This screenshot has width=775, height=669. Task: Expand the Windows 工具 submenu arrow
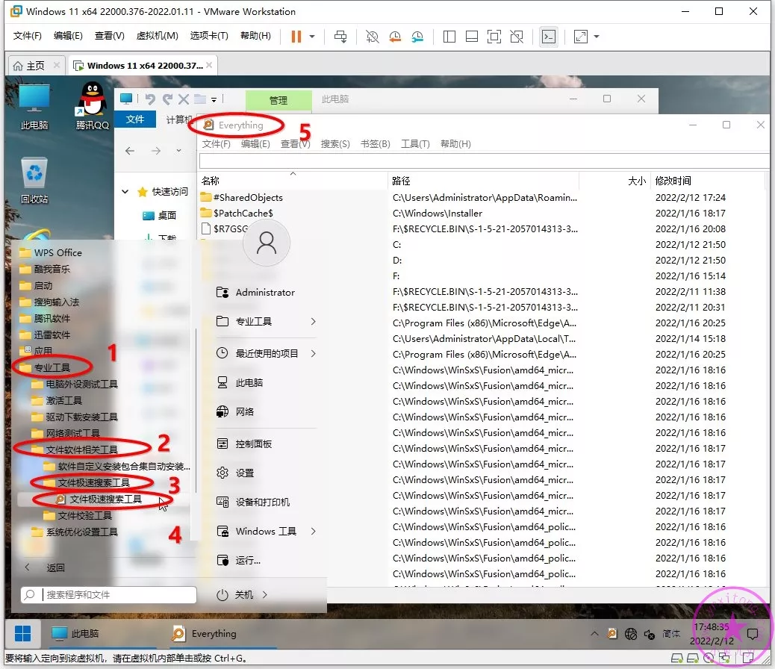pos(313,532)
